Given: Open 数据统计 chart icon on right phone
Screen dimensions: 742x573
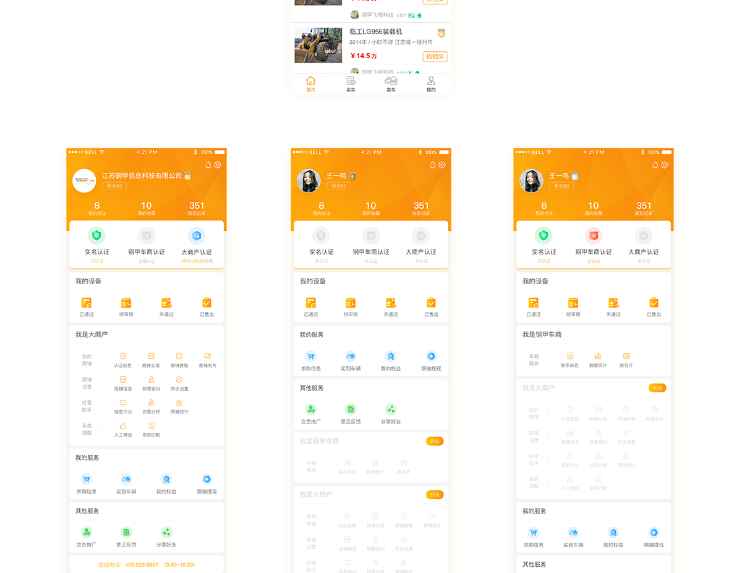Looking at the screenshot, I should coord(598,356).
